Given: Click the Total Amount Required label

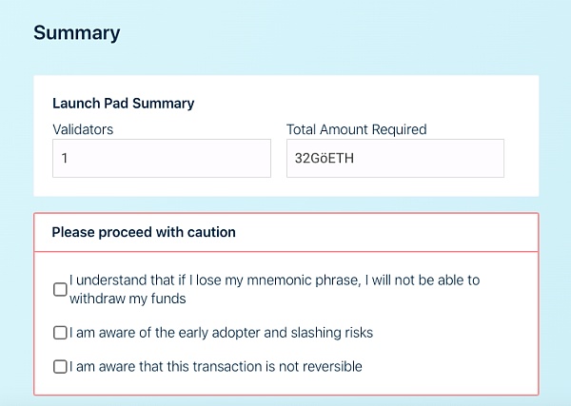Looking at the screenshot, I should click(x=356, y=129).
